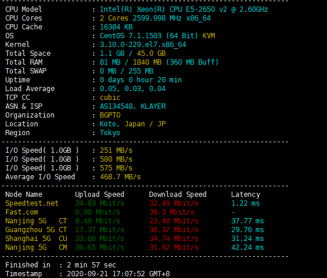Viewport: 327px width, 278px height.
Task: Click the Average I/O Speed 468.7 MB/s value
Action: pyautogui.click(x=120, y=177)
